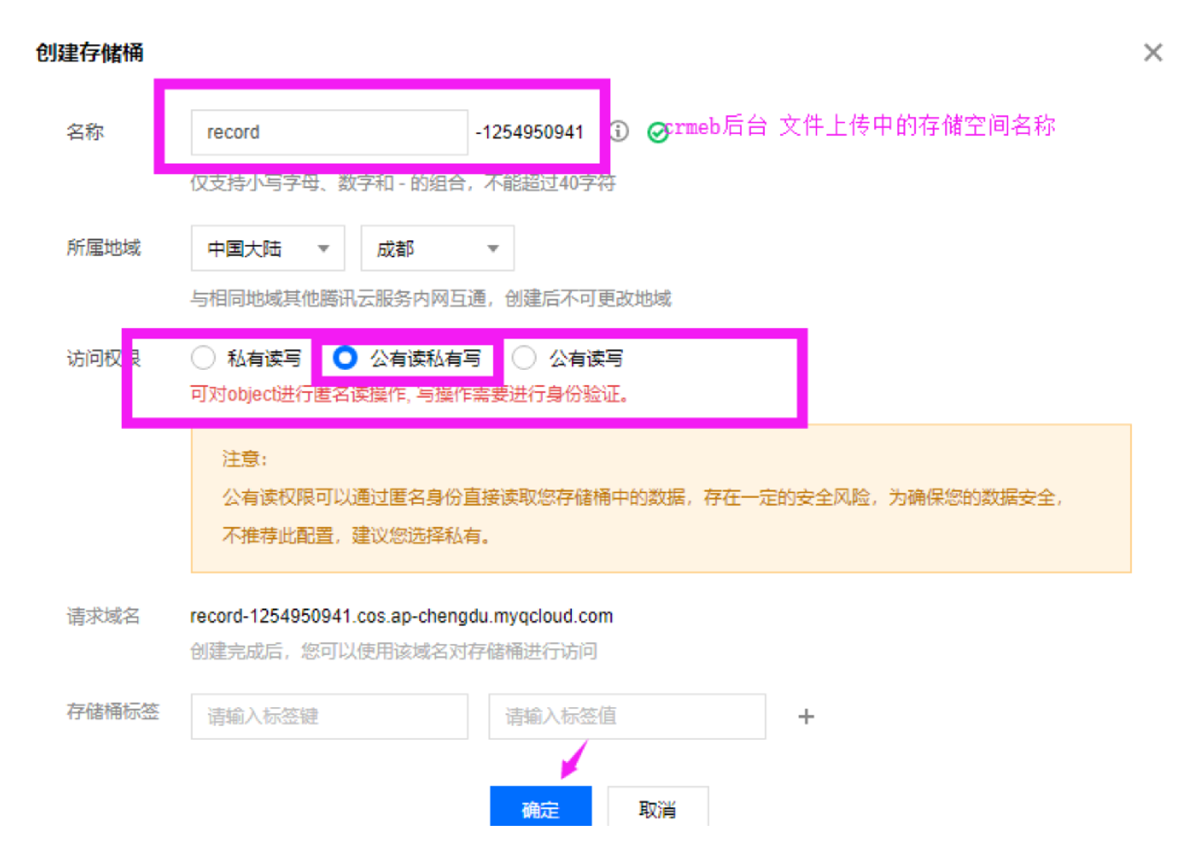
Task: Add another tag with the plus icon
Action: point(805,717)
